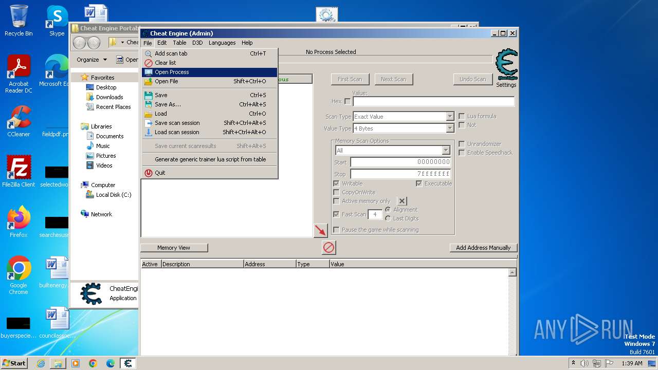Click the Value input field
This screenshot has height=370, width=658.
point(434,102)
